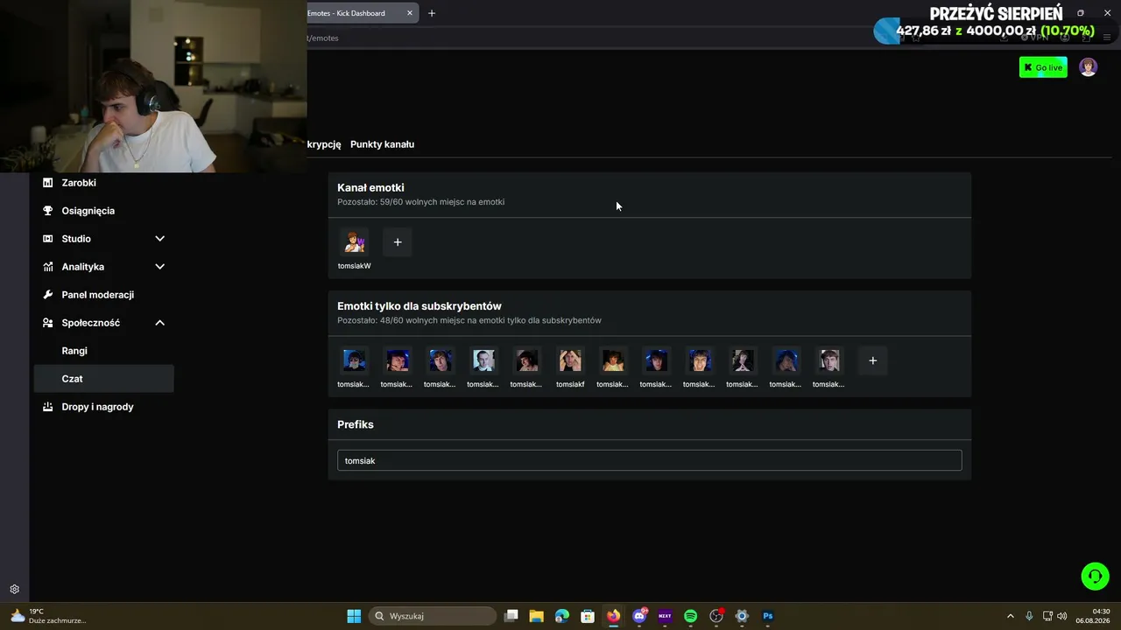1121x630 pixels.
Task: Open a new browser tab
Action: (432, 13)
